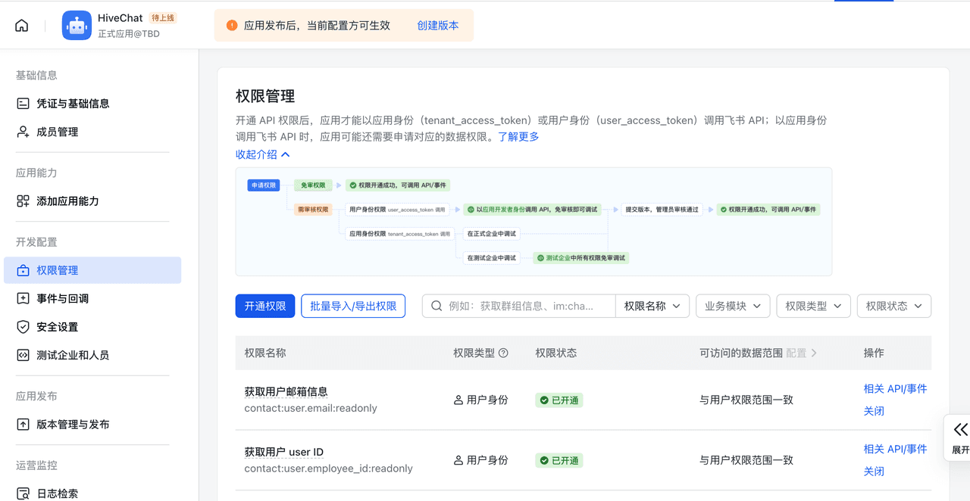Click the 版本管理与发布 upload icon
970x501 pixels.
pos(23,425)
